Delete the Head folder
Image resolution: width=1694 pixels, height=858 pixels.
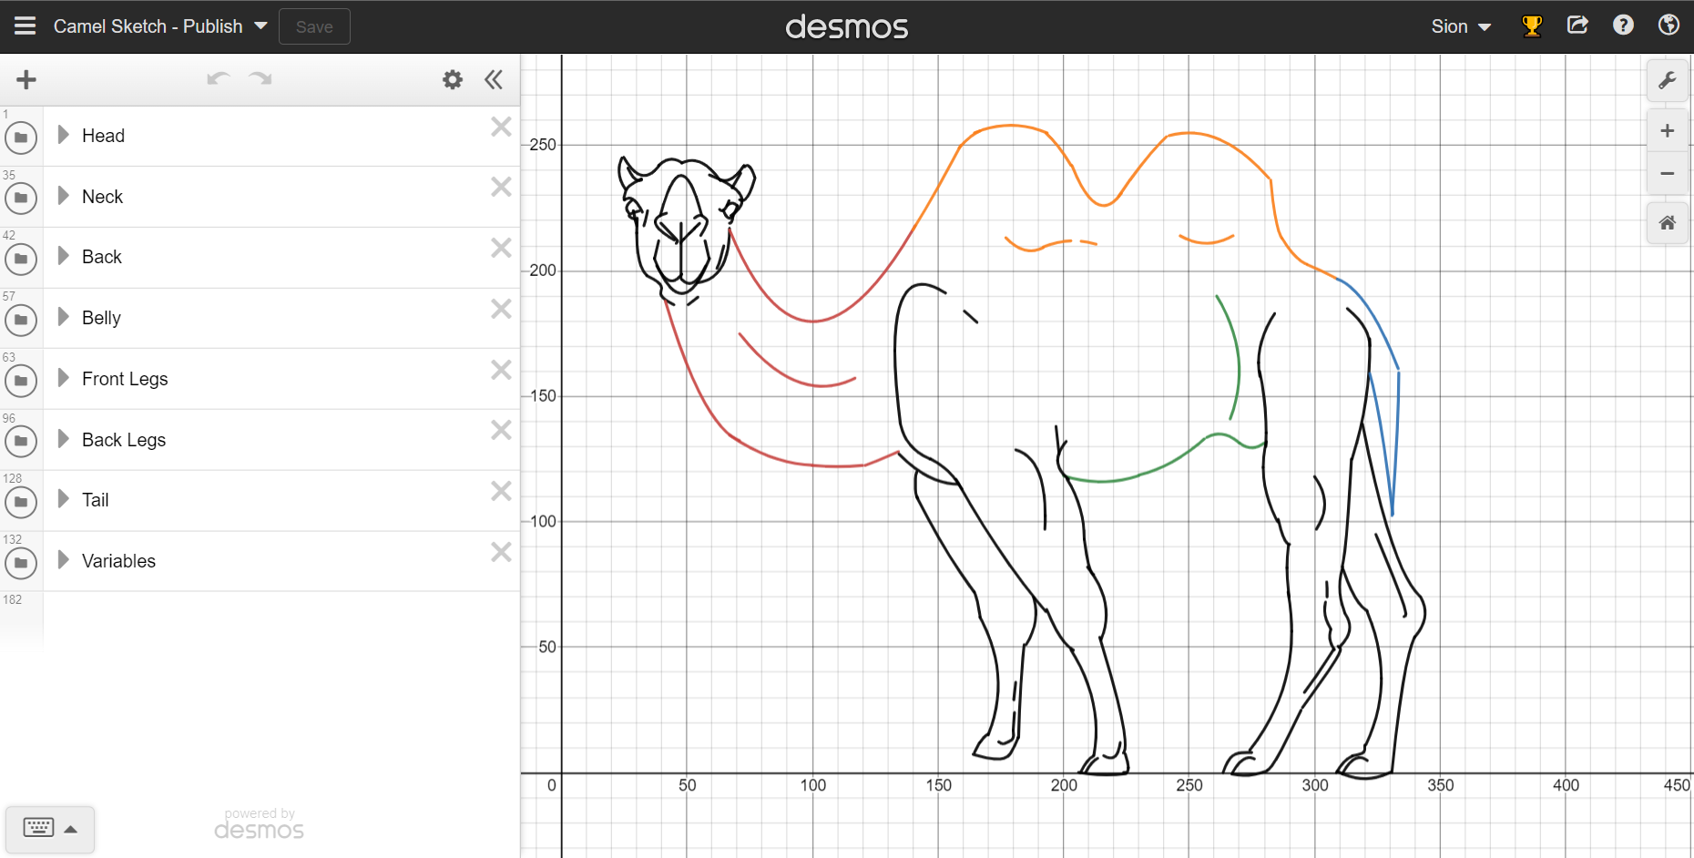(501, 127)
